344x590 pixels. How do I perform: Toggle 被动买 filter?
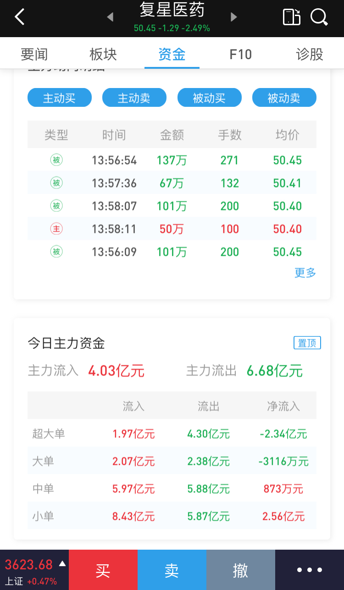coord(210,98)
